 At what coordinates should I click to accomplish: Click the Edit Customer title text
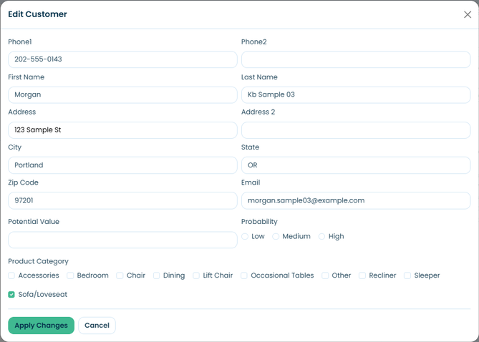(x=37, y=14)
